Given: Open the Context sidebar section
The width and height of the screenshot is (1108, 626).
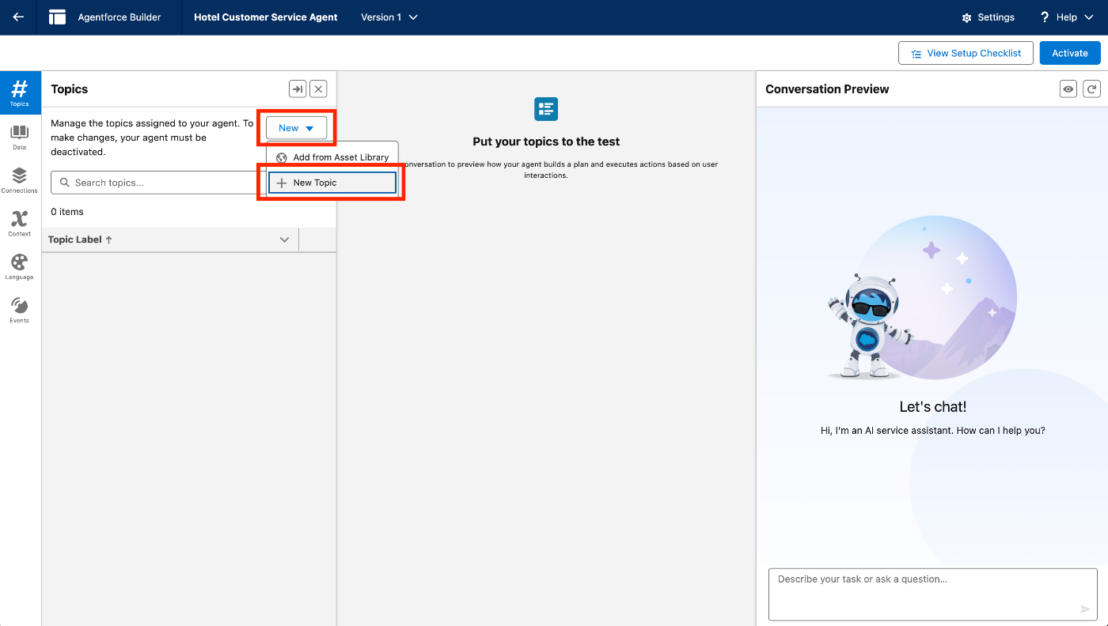Looking at the screenshot, I should (x=20, y=224).
